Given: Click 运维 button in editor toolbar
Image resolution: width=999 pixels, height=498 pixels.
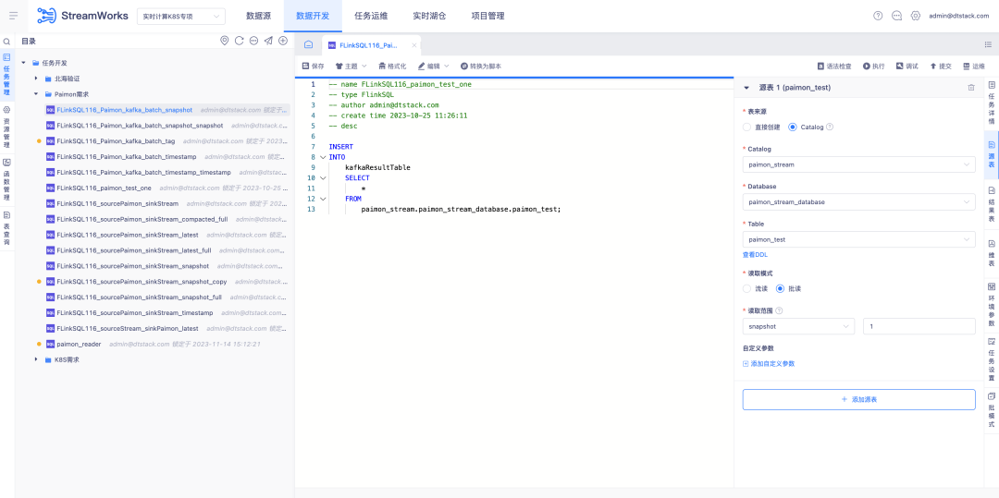Looking at the screenshot, I should coord(973,67).
